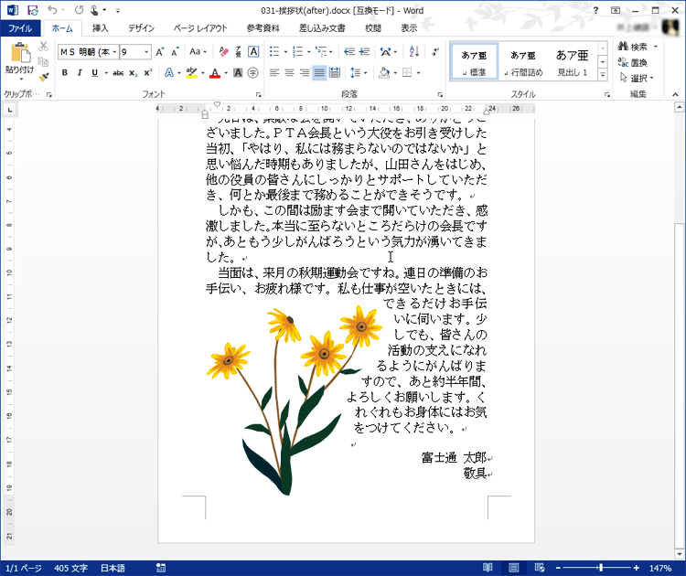This screenshot has width=686, height=576.
Task: Switch to read mode view icon
Action: pos(488,568)
